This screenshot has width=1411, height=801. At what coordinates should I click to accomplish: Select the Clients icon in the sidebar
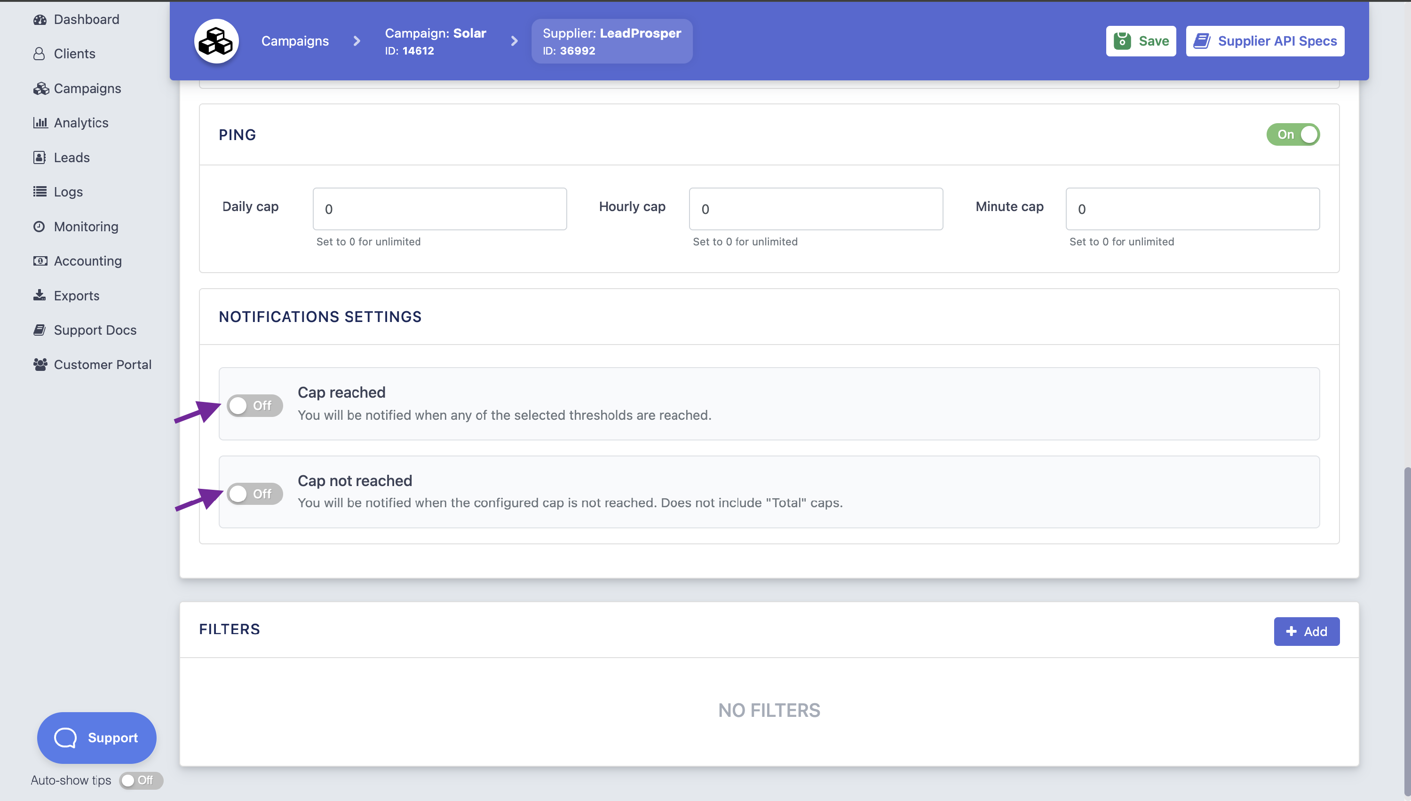[39, 54]
